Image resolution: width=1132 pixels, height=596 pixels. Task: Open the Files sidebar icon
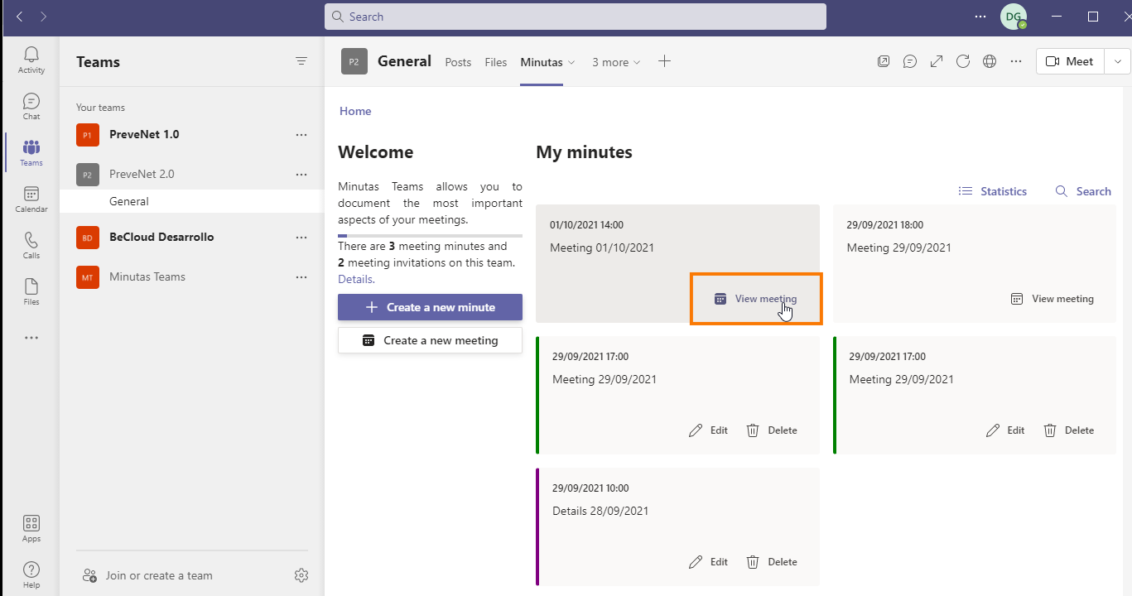click(x=31, y=292)
